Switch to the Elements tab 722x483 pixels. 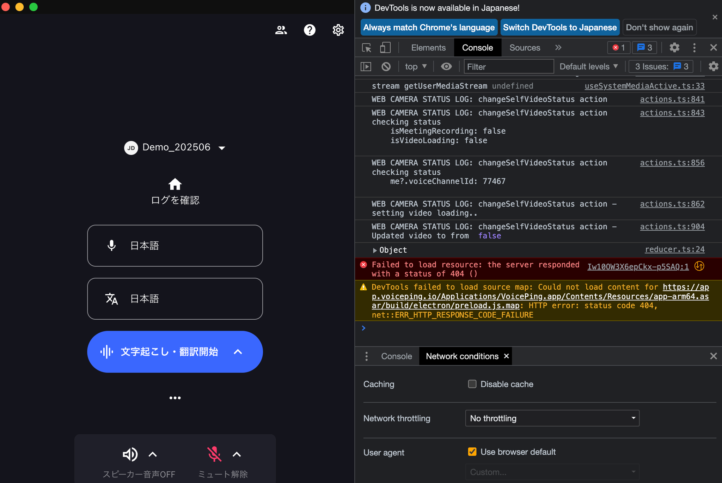click(428, 48)
